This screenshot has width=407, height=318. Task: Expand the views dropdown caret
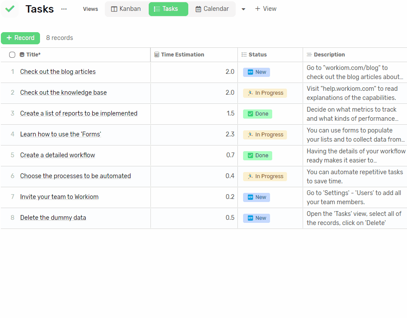pos(243,9)
